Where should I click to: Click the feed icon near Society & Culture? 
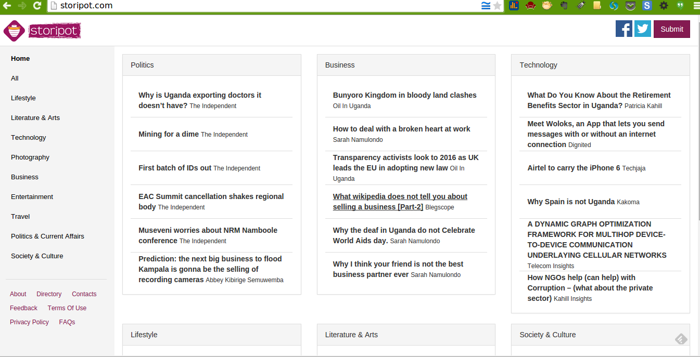click(x=681, y=339)
